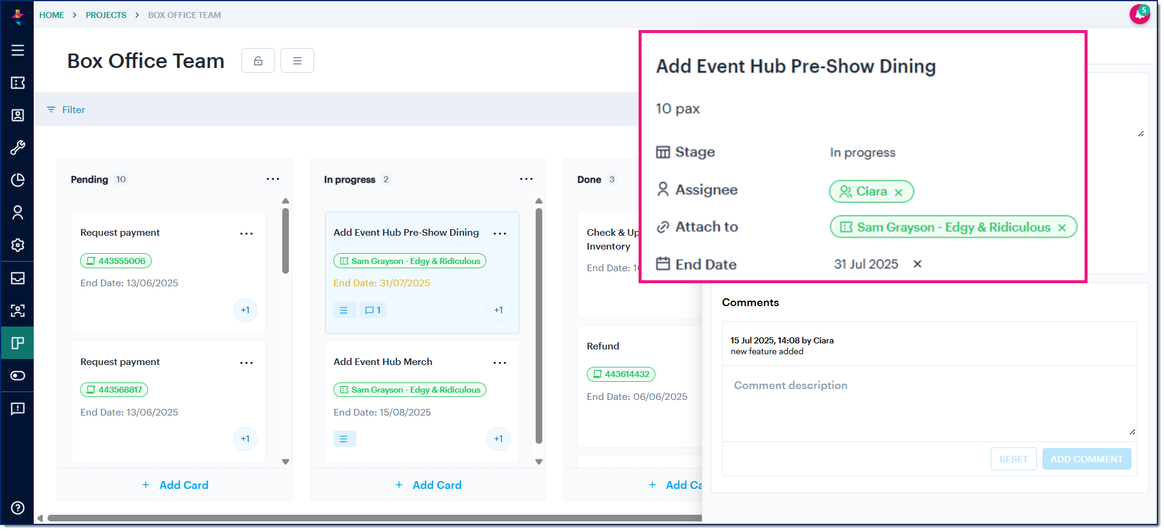1164x531 pixels.
Task: Select the active projects board icon in the sidebar
Action: [17, 343]
